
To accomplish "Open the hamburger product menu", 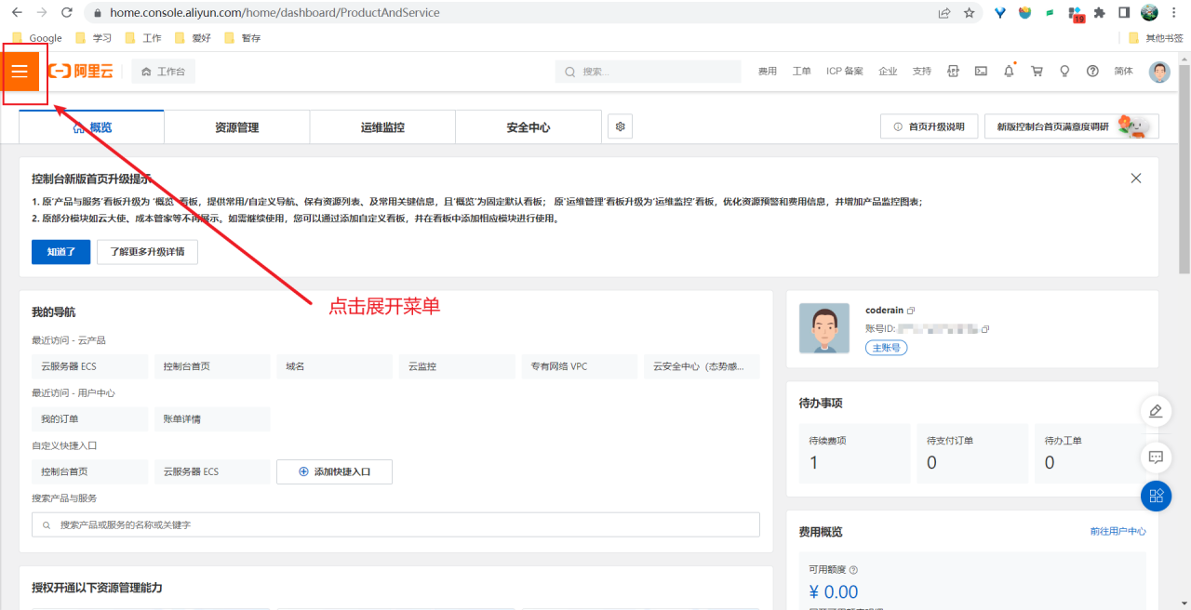I will (x=20, y=71).
